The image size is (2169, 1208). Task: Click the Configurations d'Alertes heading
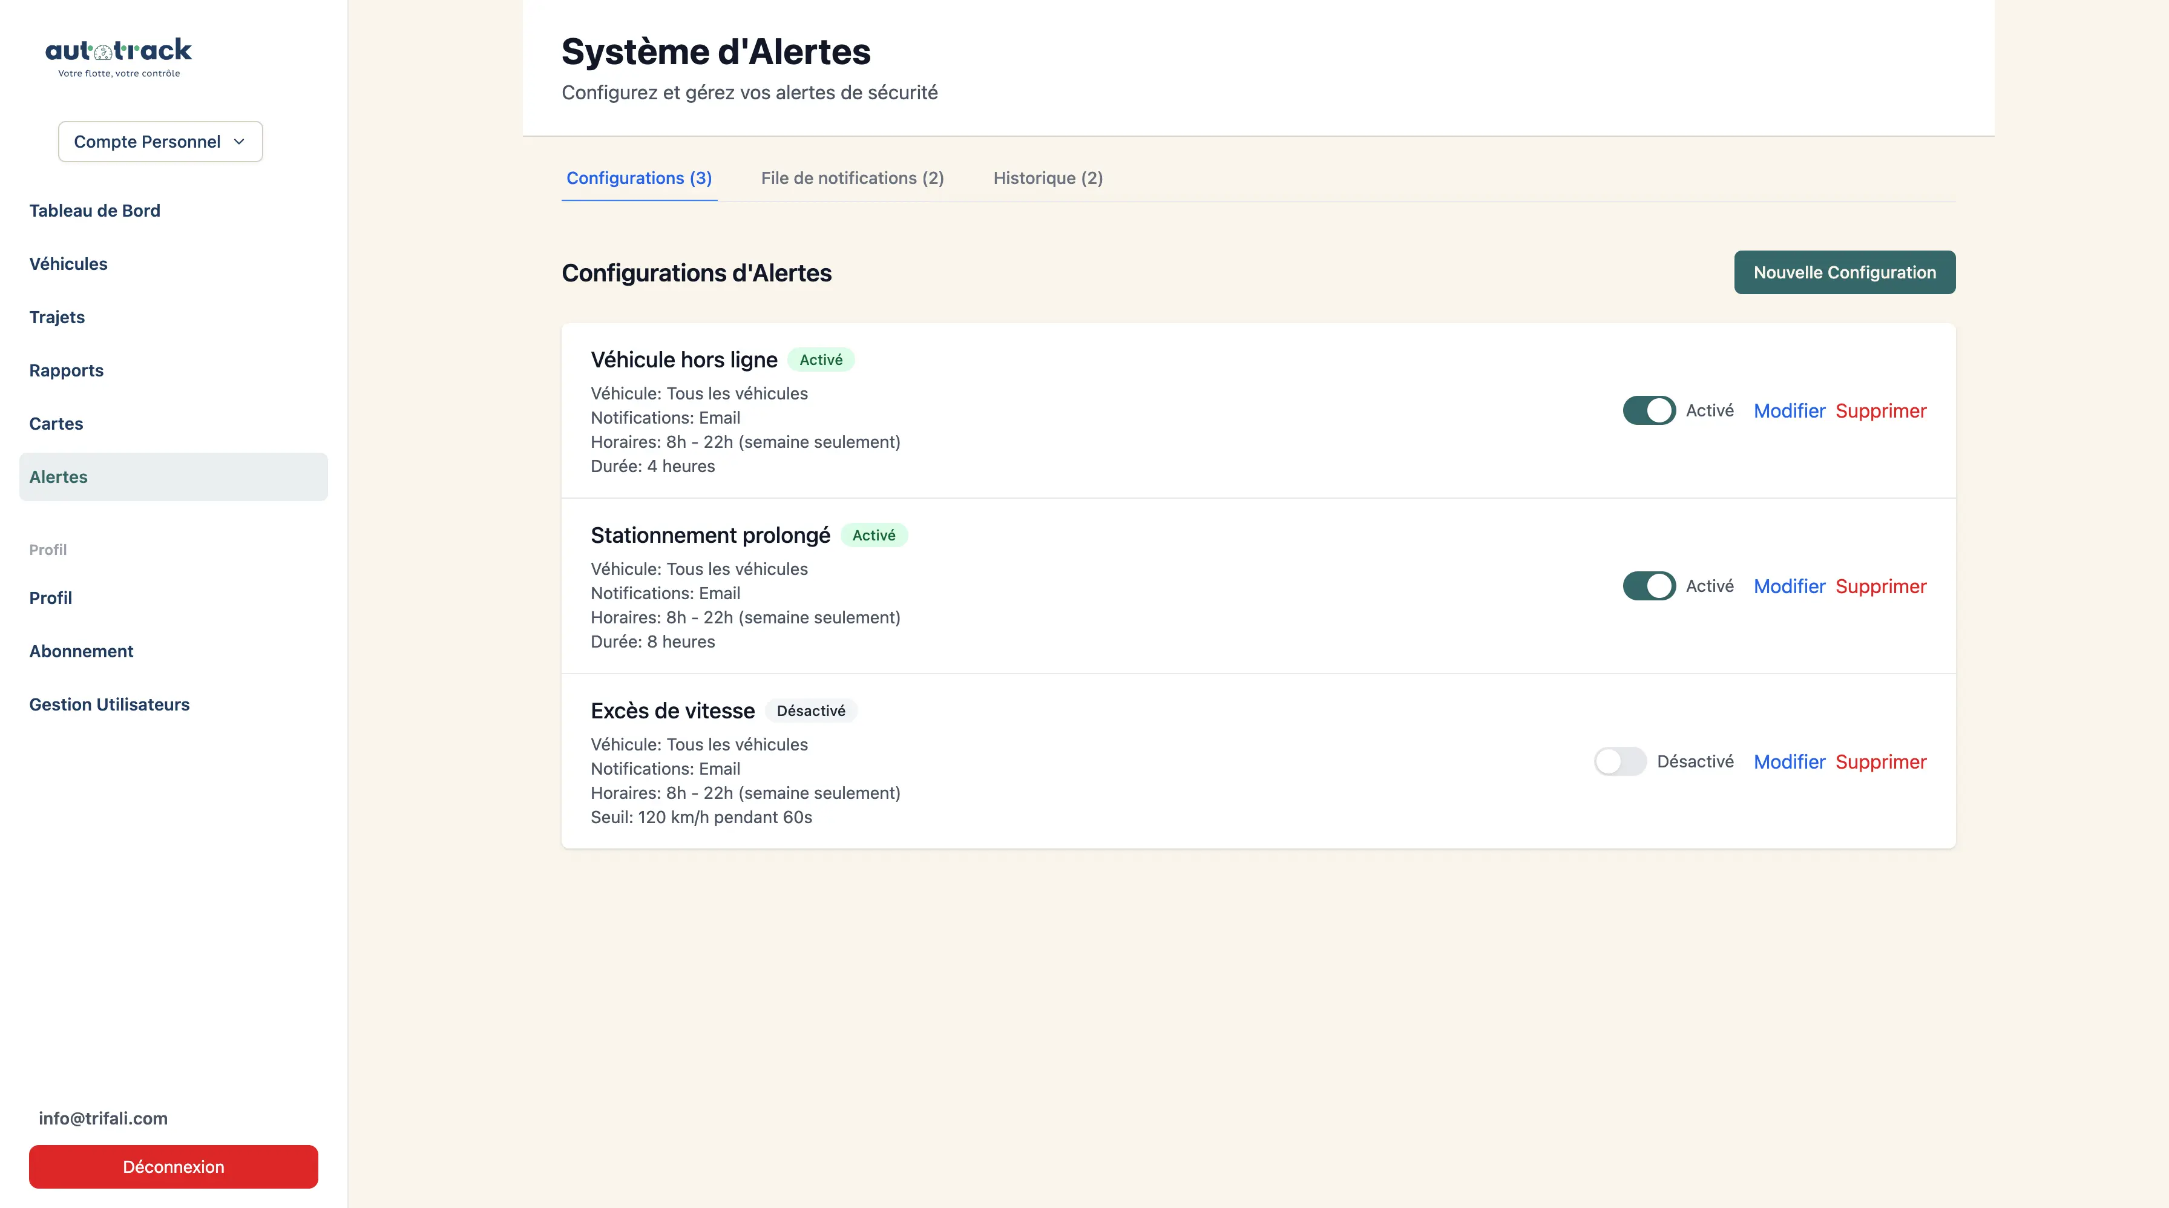point(697,273)
